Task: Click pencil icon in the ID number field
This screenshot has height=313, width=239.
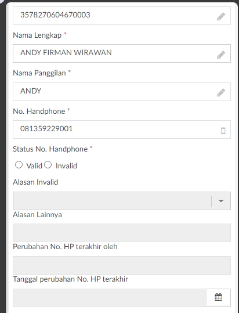Action: [221, 17]
